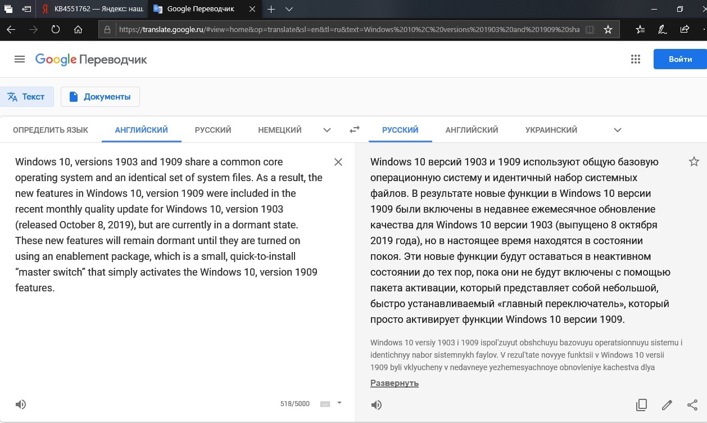Open the Google apps grid
The image size is (707, 423).
(636, 59)
